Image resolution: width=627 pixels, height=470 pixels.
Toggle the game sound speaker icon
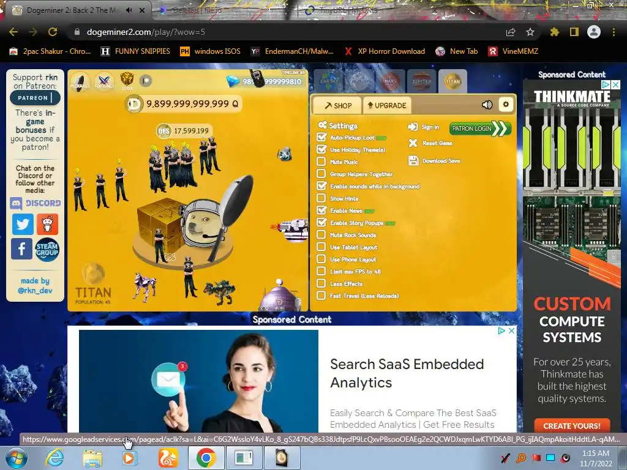click(487, 105)
